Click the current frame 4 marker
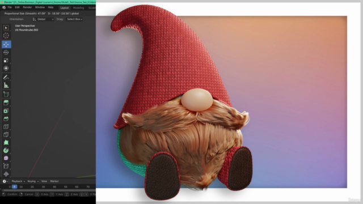 click(14, 187)
